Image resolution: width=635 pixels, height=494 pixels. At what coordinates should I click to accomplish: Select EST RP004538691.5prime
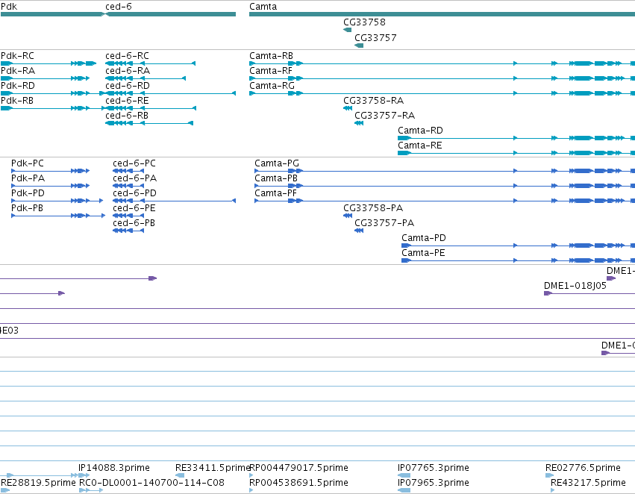click(299, 483)
